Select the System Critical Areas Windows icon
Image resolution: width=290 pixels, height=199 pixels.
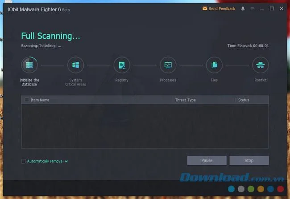(x=75, y=65)
